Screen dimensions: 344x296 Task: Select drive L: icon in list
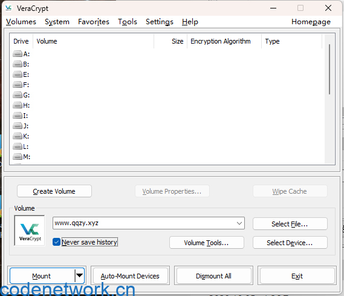coord(18,146)
